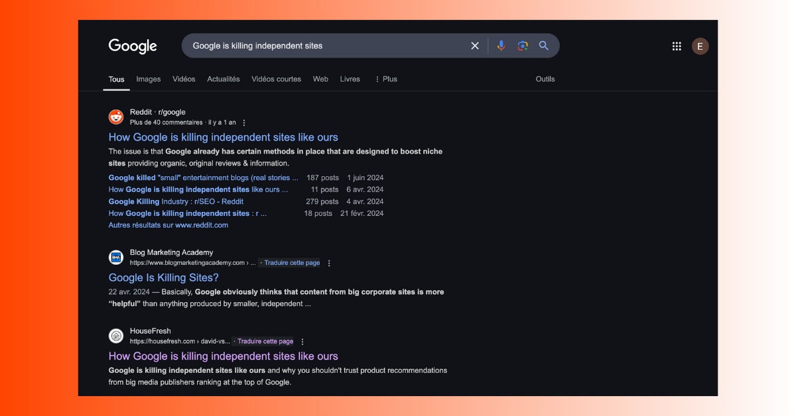796x416 pixels.
Task: Open the Google apps grid icon
Action: [x=677, y=46]
